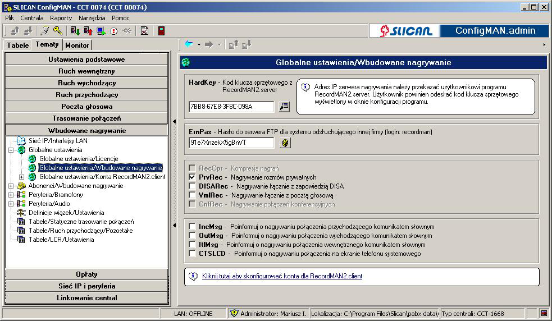This screenshot has height=321, width=552.
Task: Uncheck PrvRec private call recording
Action: [192, 177]
